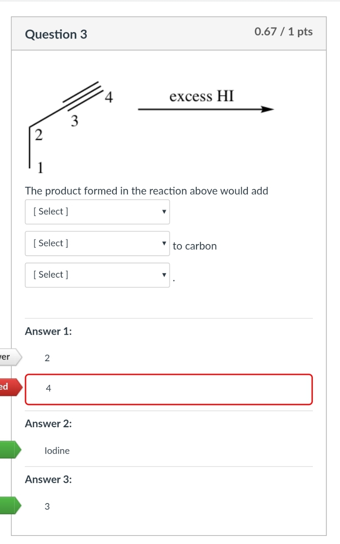Screen dimensions: 340x544
Task: Click the "Answer 3:" heading
Action: pos(48,480)
